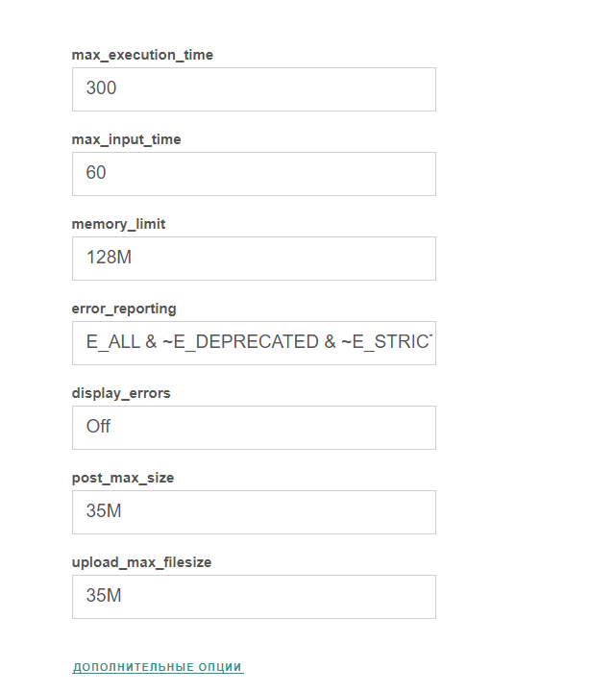590x693 pixels.
Task: Click the max_input_time label text
Action: [x=126, y=139]
